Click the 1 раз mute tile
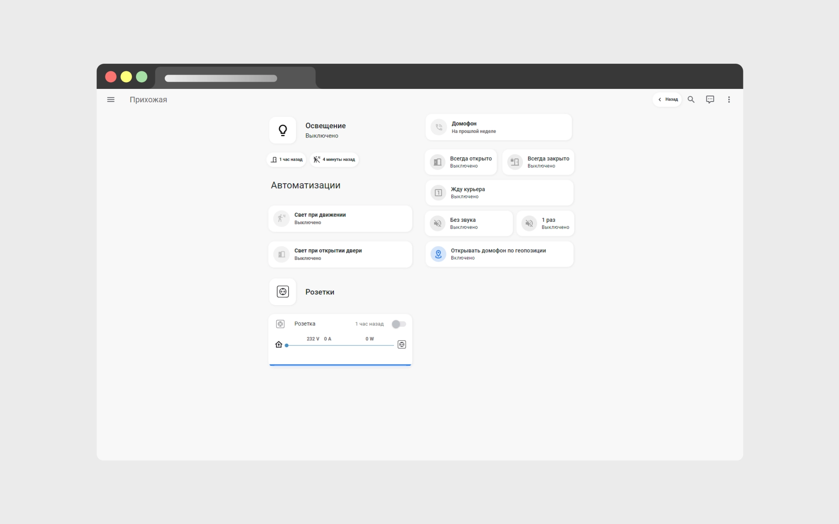The height and width of the screenshot is (524, 839). 545,223
